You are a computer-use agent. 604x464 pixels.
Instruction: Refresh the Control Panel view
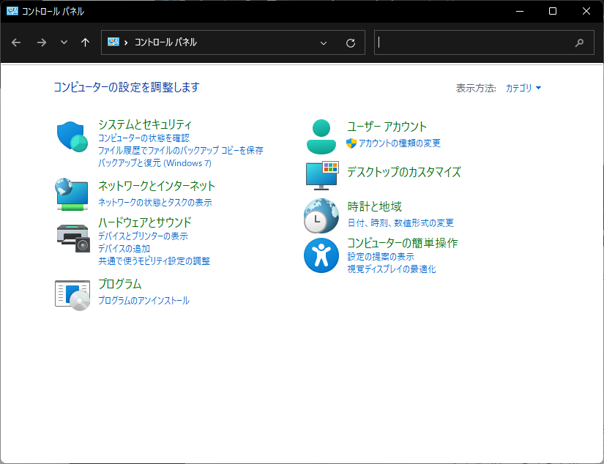351,42
